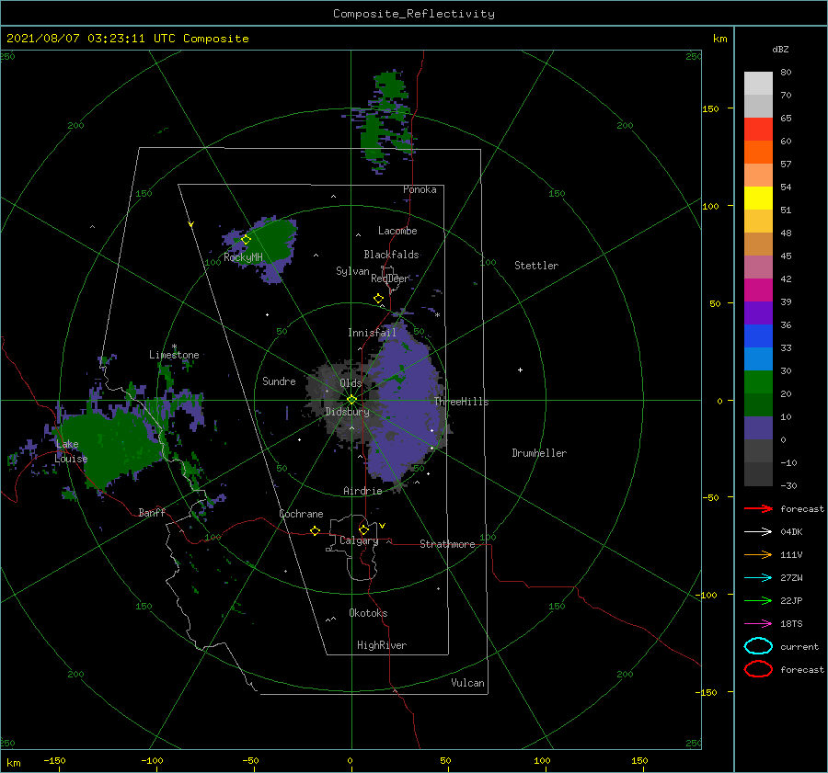Click the magenta 18TS arrow in the legend

pyautogui.click(x=758, y=624)
